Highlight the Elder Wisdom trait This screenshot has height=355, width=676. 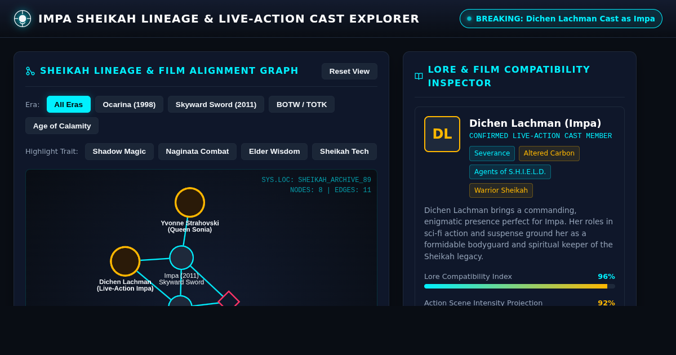(x=274, y=152)
